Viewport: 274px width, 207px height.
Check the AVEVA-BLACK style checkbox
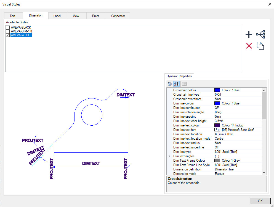(x=8, y=27)
